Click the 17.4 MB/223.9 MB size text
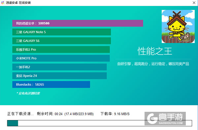198x130 pixels. (x=79, y=114)
